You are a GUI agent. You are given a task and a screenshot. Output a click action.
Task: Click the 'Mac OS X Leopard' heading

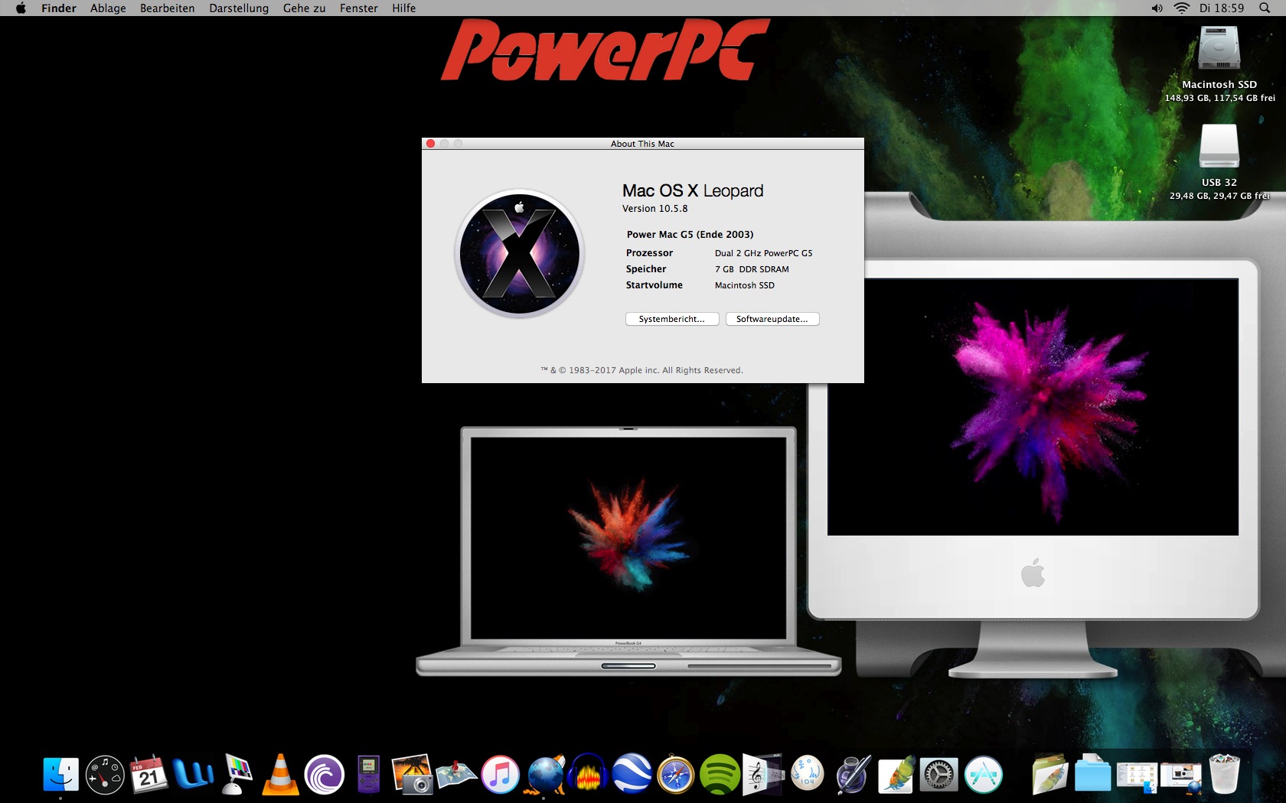coord(693,191)
